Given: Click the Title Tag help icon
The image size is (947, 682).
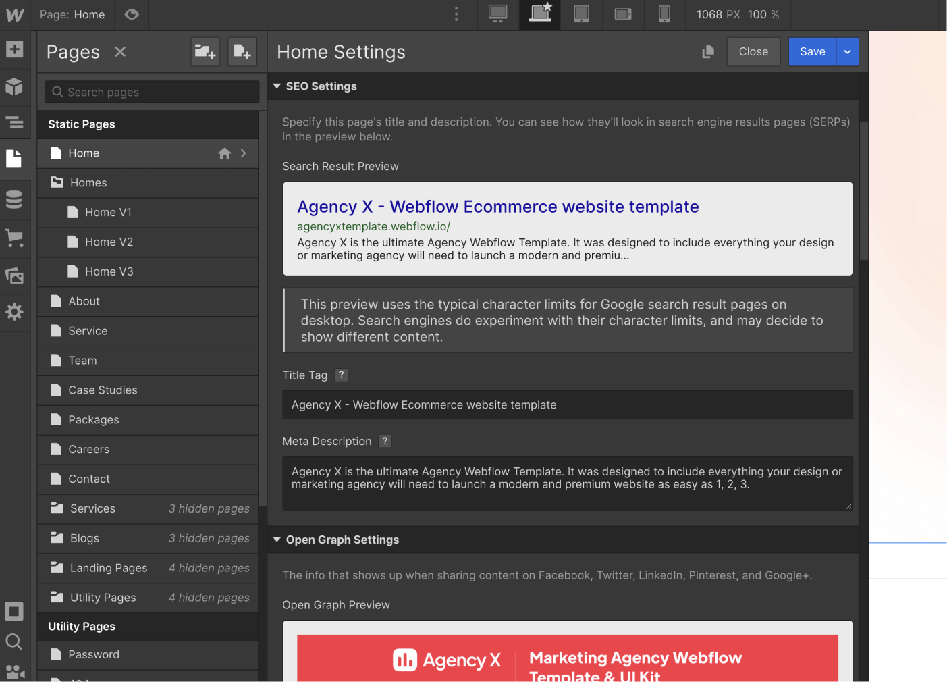Looking at the screenshot, I should 341,375.
